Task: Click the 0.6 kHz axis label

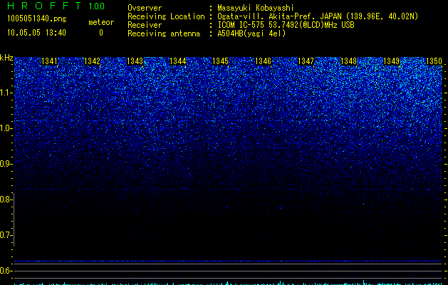Action: [x=6, y=271]
